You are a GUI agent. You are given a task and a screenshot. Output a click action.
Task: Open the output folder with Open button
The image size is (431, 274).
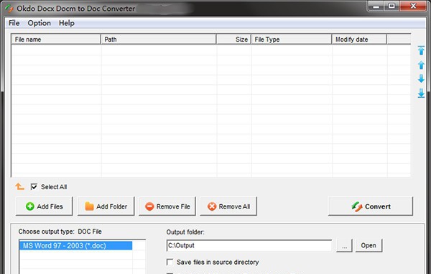click(369, 245)
